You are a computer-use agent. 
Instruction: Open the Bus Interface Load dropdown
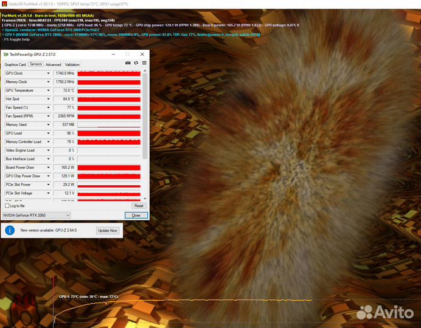click(48, 159)
